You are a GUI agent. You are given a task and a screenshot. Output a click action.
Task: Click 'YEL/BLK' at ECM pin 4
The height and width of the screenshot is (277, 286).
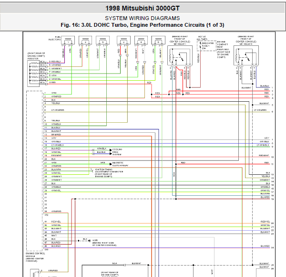click(56, 103)
